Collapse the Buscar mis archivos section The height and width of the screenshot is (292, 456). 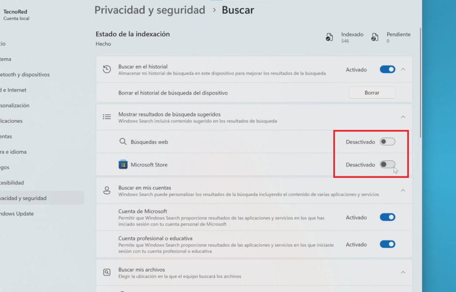coord(403,272)
